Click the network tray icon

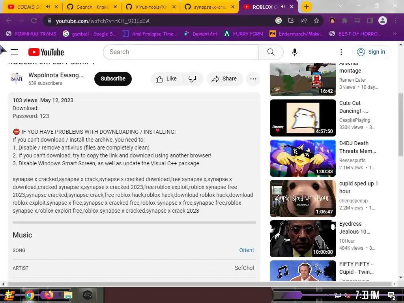(x=337, y=296)
